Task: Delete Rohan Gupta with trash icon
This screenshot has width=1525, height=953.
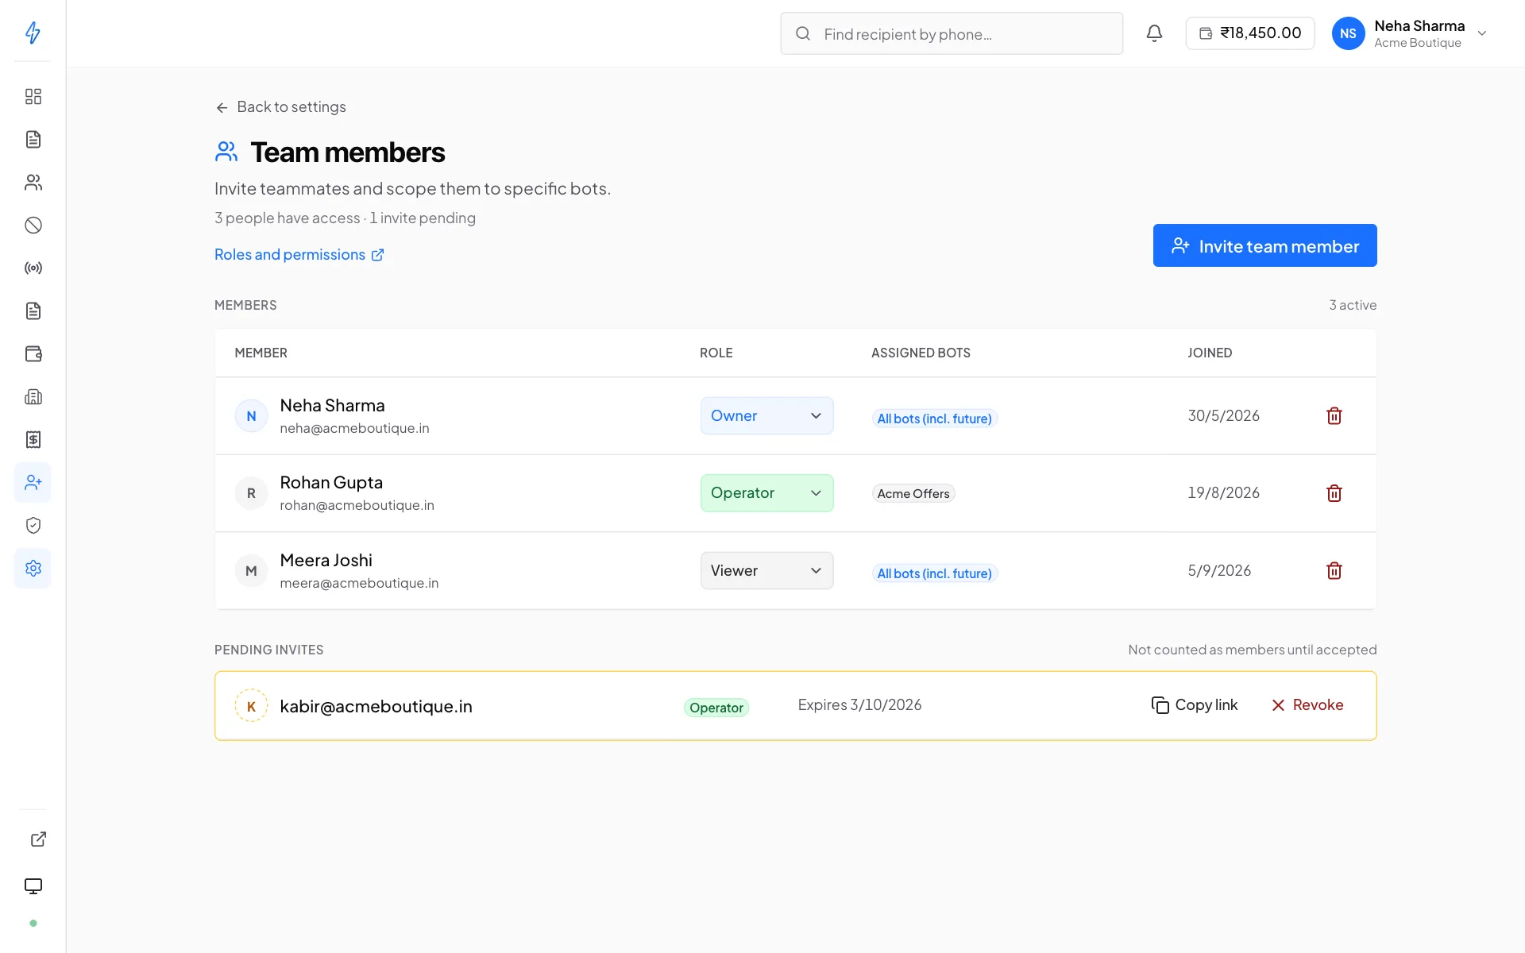Action: pyautogui.click(x=1334, y=493)
